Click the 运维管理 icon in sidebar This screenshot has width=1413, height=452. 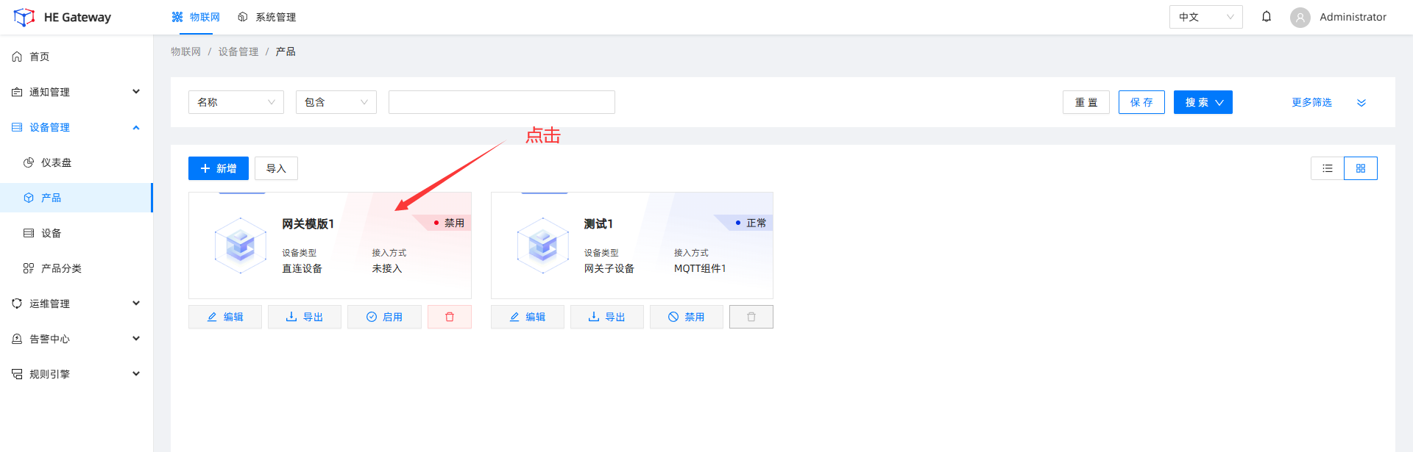[17, 304]
